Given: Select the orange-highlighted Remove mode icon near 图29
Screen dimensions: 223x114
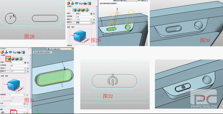Looking at the screenshot, I should pyautogui.click(x=83, y=10).
